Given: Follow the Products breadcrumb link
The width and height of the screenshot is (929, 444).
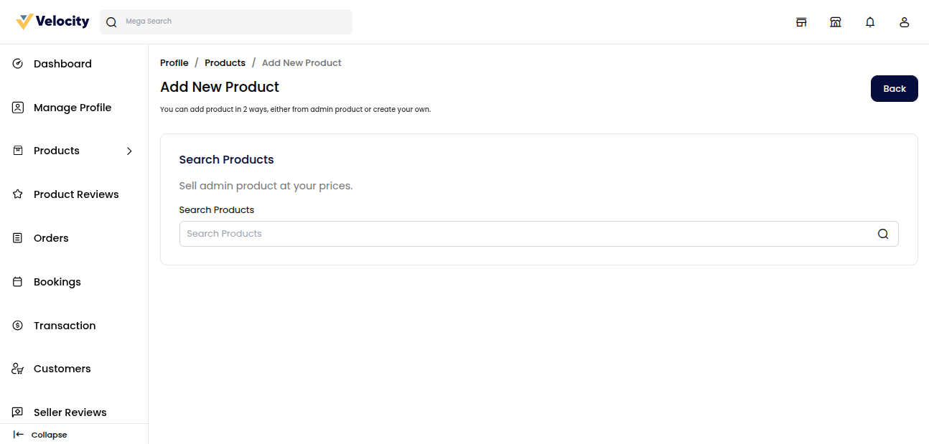Looking at the screenshot, I should pos(225,63).
